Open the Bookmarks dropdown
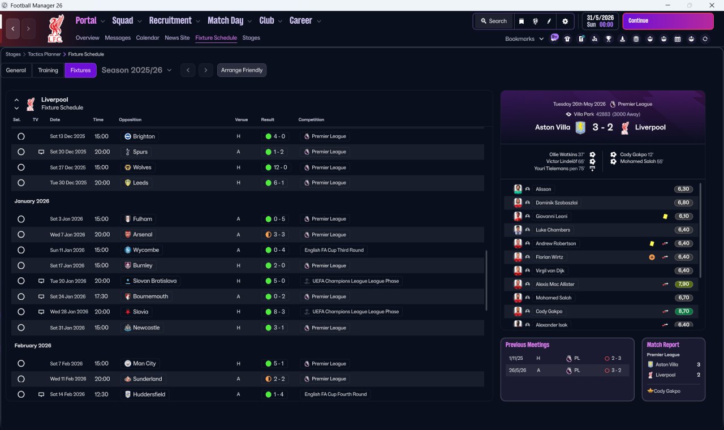Screen dimensions: 724x430 [x=524, y=39]
